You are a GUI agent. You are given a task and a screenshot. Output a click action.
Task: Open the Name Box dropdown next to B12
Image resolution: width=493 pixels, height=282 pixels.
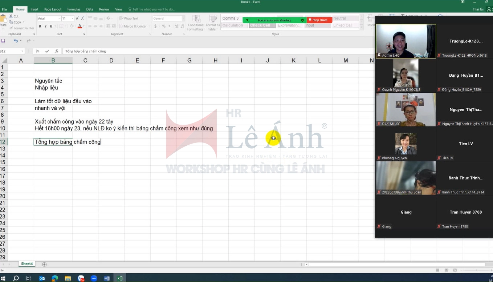[22, 51]
